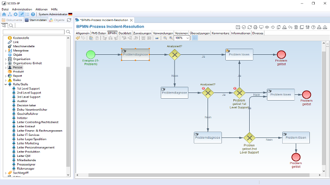This screenshot has height=185, width=330.
Task: Open help via blue question mark icon
Action: click(x=33, y=14)
